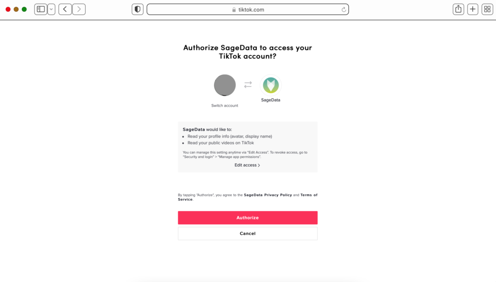Open the sidebar options dropdown arrow

coord(51,9)
